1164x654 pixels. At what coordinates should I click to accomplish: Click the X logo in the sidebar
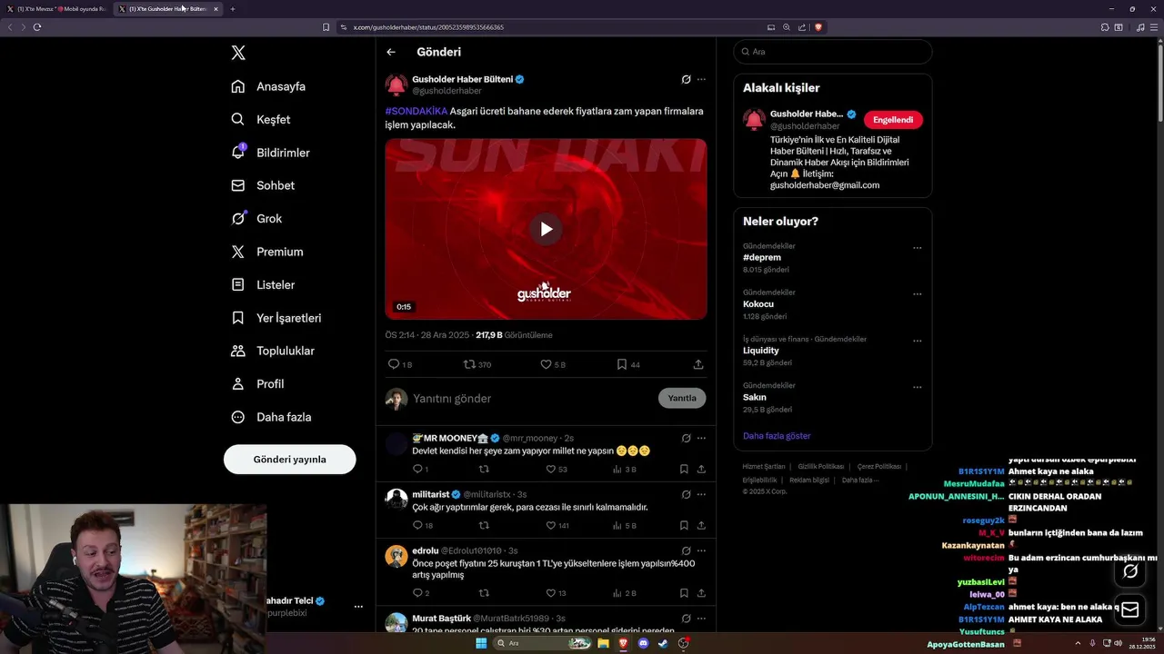pos(238,53)
